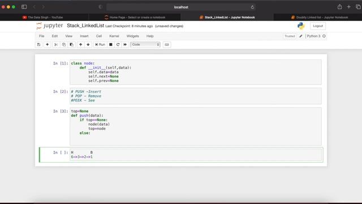This screenshot has height=204, width=362.
Task: Click the Trusted notebook button
Action: tap(290, 36)
